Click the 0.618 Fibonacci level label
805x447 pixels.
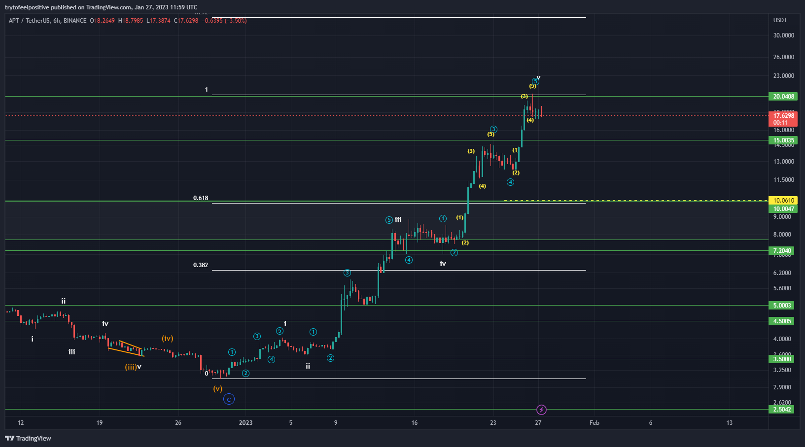201,198
